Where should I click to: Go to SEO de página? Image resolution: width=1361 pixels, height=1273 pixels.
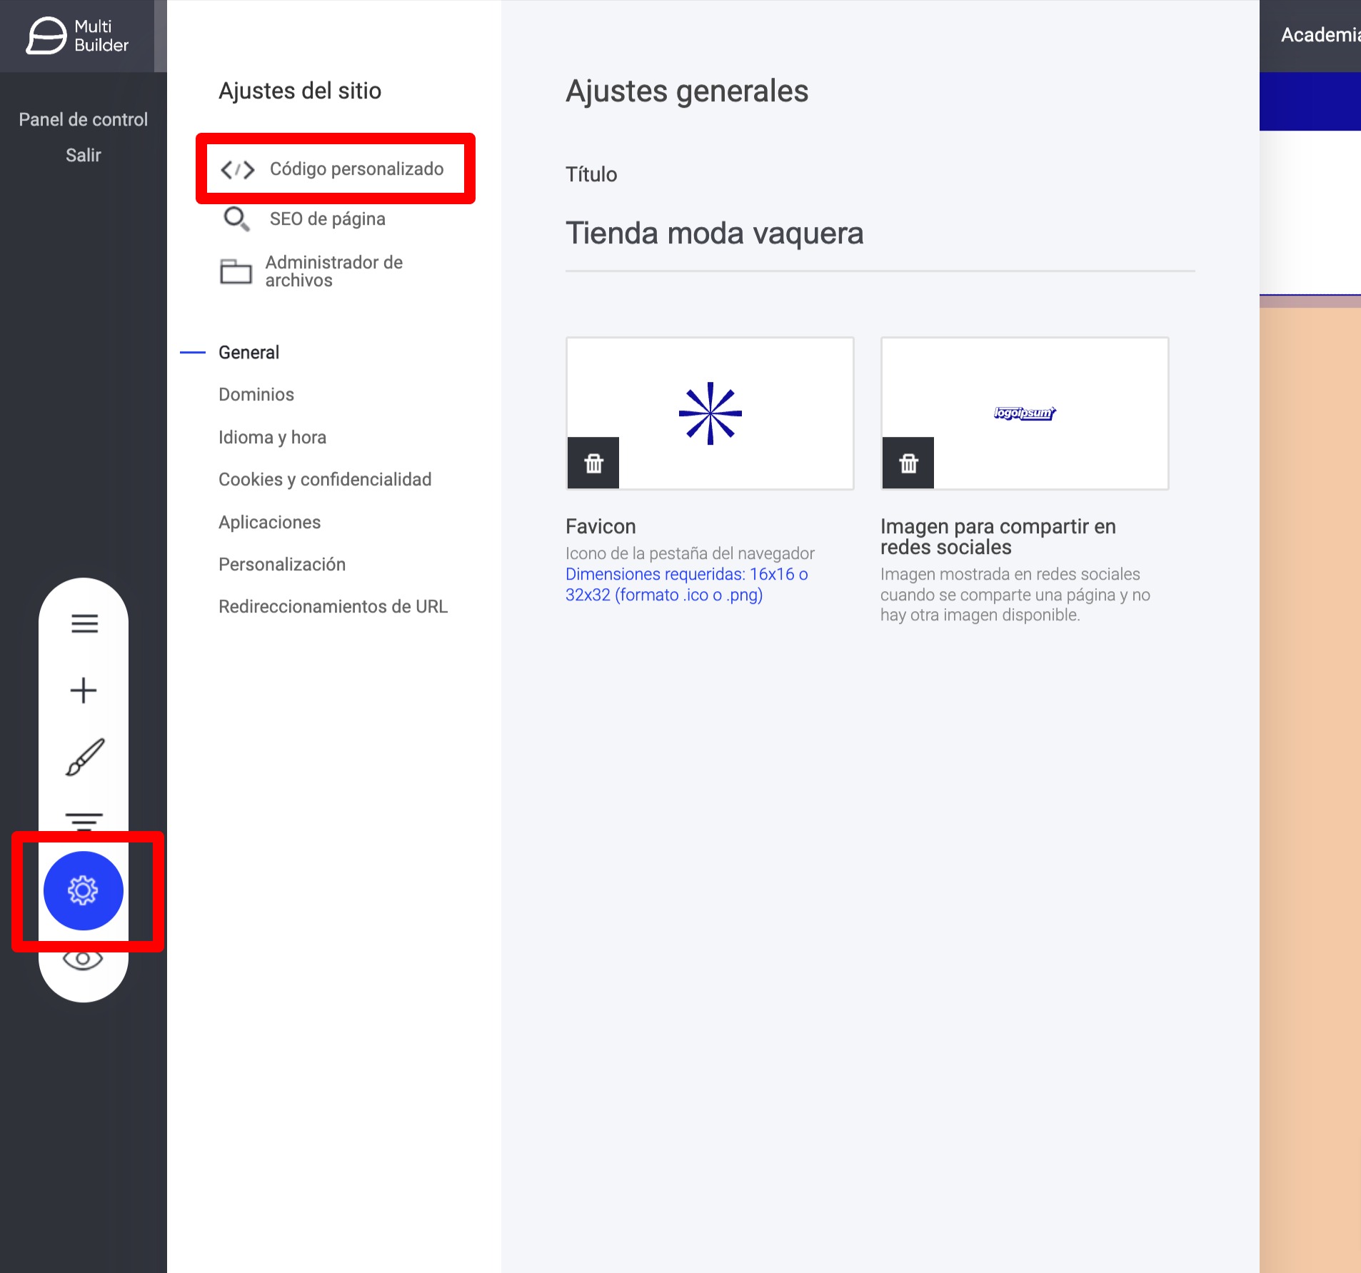(x=327, y=219)
